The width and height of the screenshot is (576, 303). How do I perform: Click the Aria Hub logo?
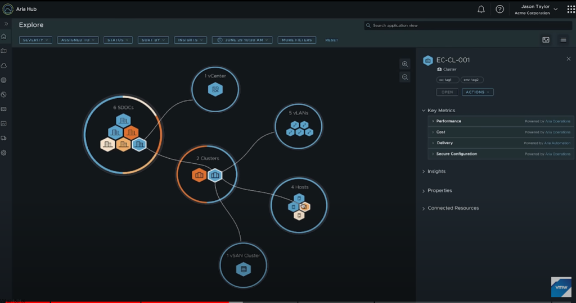[8, 9]
